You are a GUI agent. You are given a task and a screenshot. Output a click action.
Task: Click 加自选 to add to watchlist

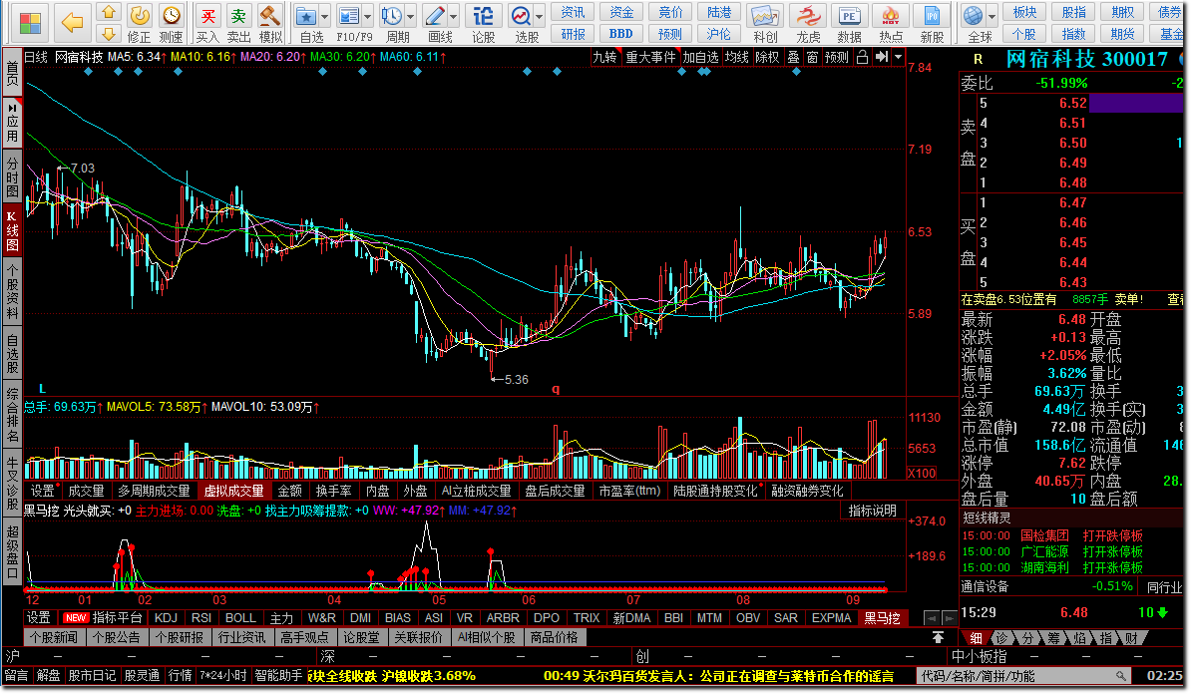[700, 57]
